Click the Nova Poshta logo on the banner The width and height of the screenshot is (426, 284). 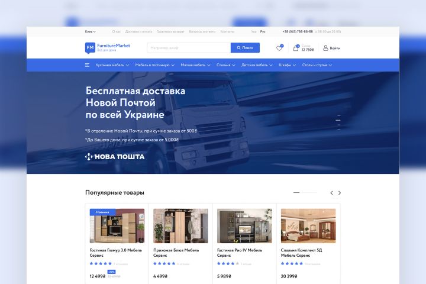click(x=115, y=157)
